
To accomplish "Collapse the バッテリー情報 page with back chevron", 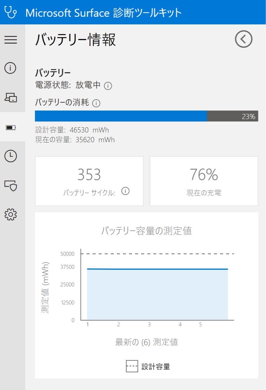I will pyautogui.click(x=243, y=39).
